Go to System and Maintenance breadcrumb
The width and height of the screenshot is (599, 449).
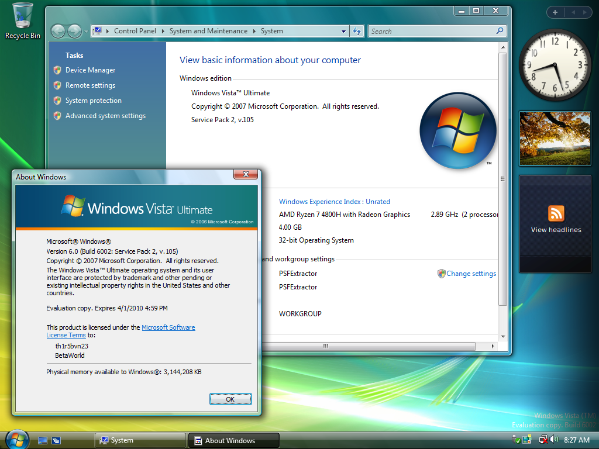click(x=208, y=31)
